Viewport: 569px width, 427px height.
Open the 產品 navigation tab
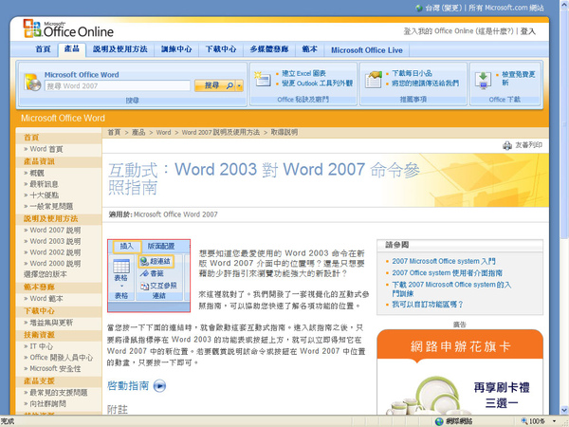(x=72, y=49)
